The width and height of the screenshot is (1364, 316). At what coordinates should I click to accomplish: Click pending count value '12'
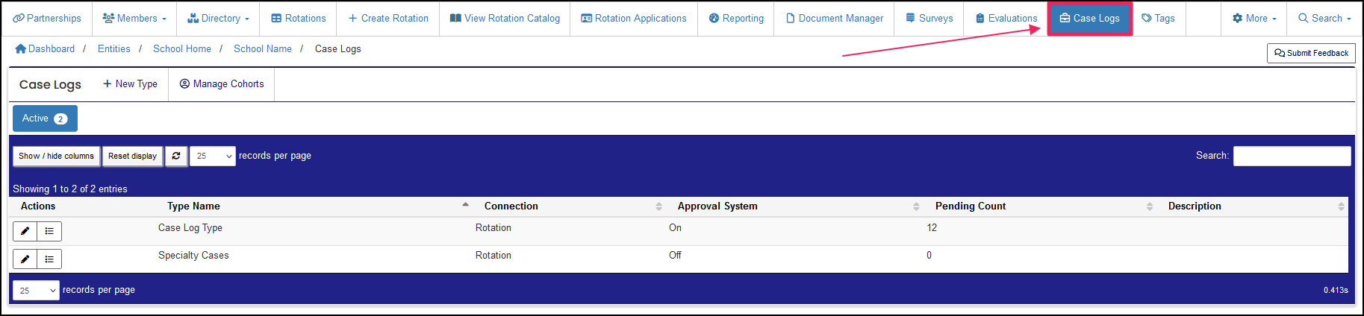click(932, 228)
